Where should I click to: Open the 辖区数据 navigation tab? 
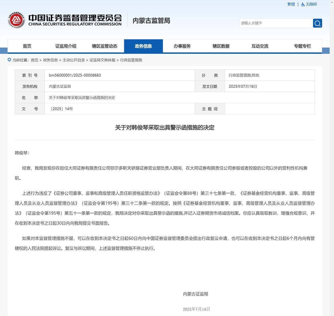click(221, 46)
